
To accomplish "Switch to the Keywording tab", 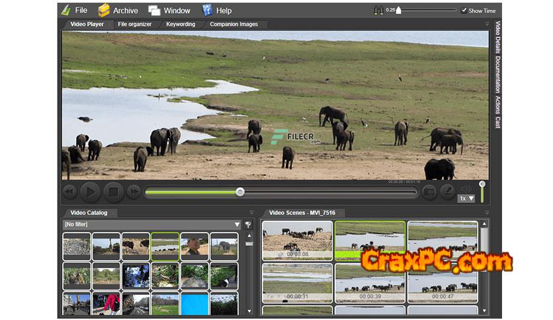I will click(181, 24).
